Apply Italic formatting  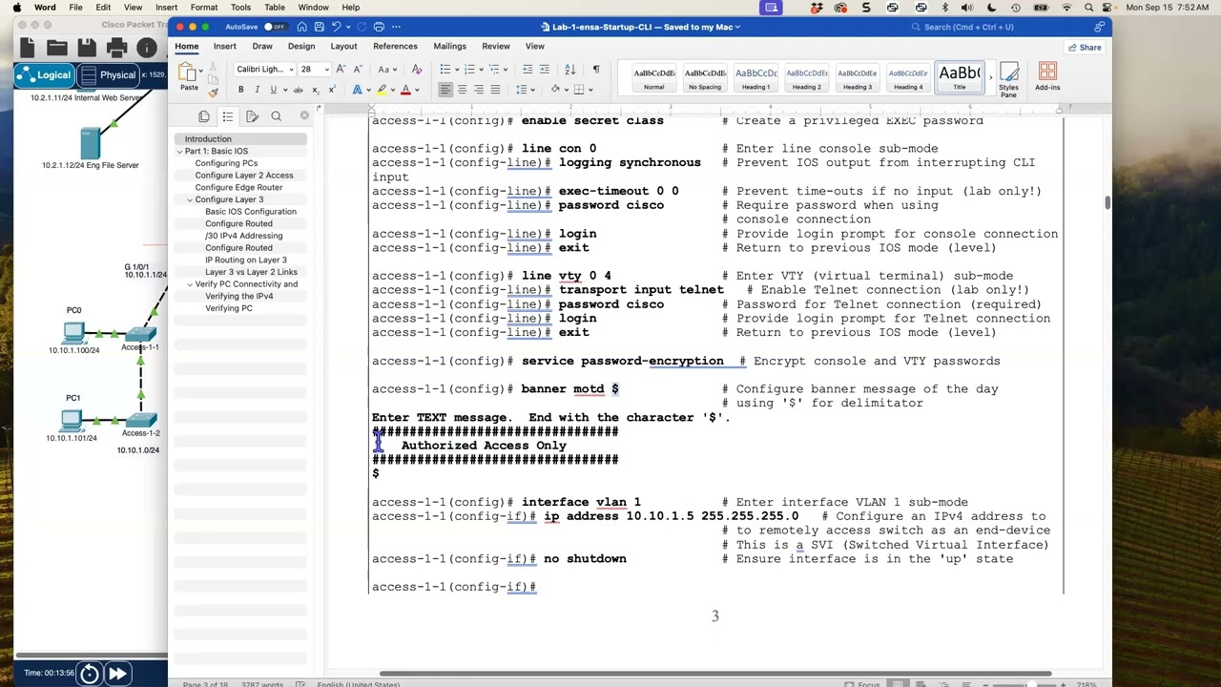tap(257, 90)
